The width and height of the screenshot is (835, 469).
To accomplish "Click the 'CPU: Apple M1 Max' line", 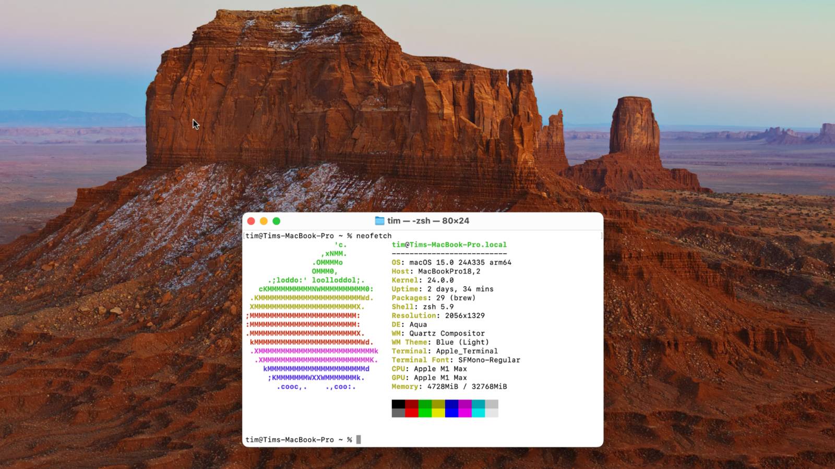I will [430, 368].
